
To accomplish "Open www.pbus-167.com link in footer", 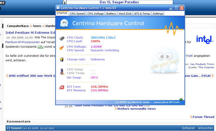I will (x=166, y=102).
